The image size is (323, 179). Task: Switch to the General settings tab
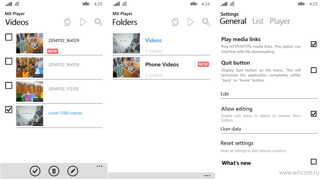(233, 21)
